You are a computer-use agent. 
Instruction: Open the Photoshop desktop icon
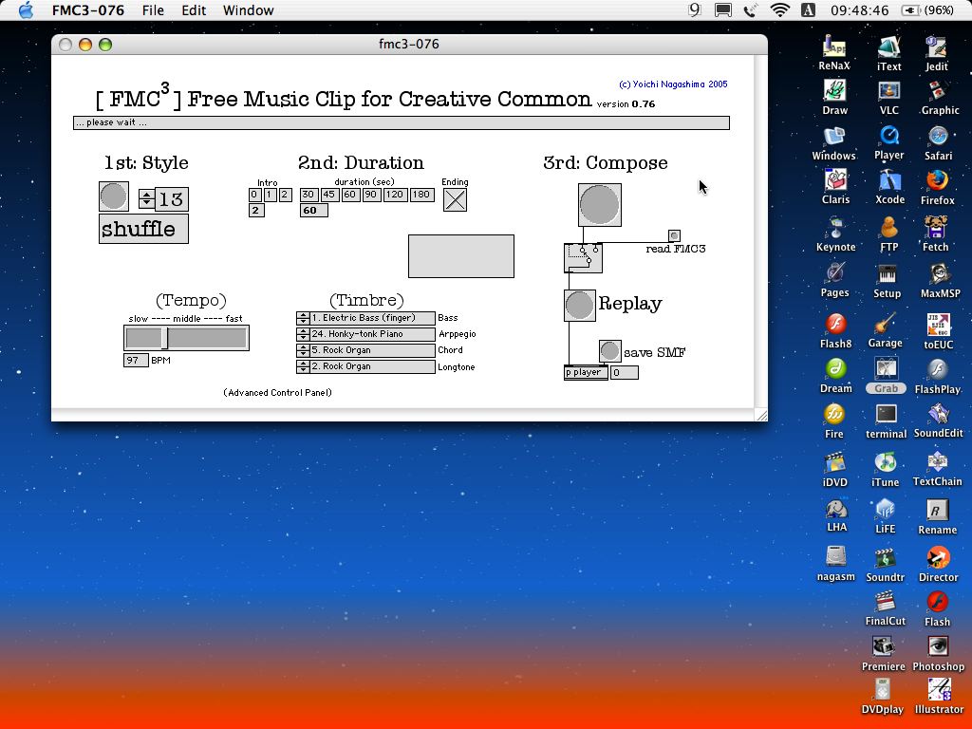click(x=939, y=654)
